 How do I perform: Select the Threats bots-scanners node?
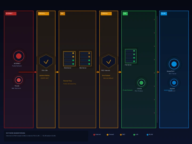point(19,80)
